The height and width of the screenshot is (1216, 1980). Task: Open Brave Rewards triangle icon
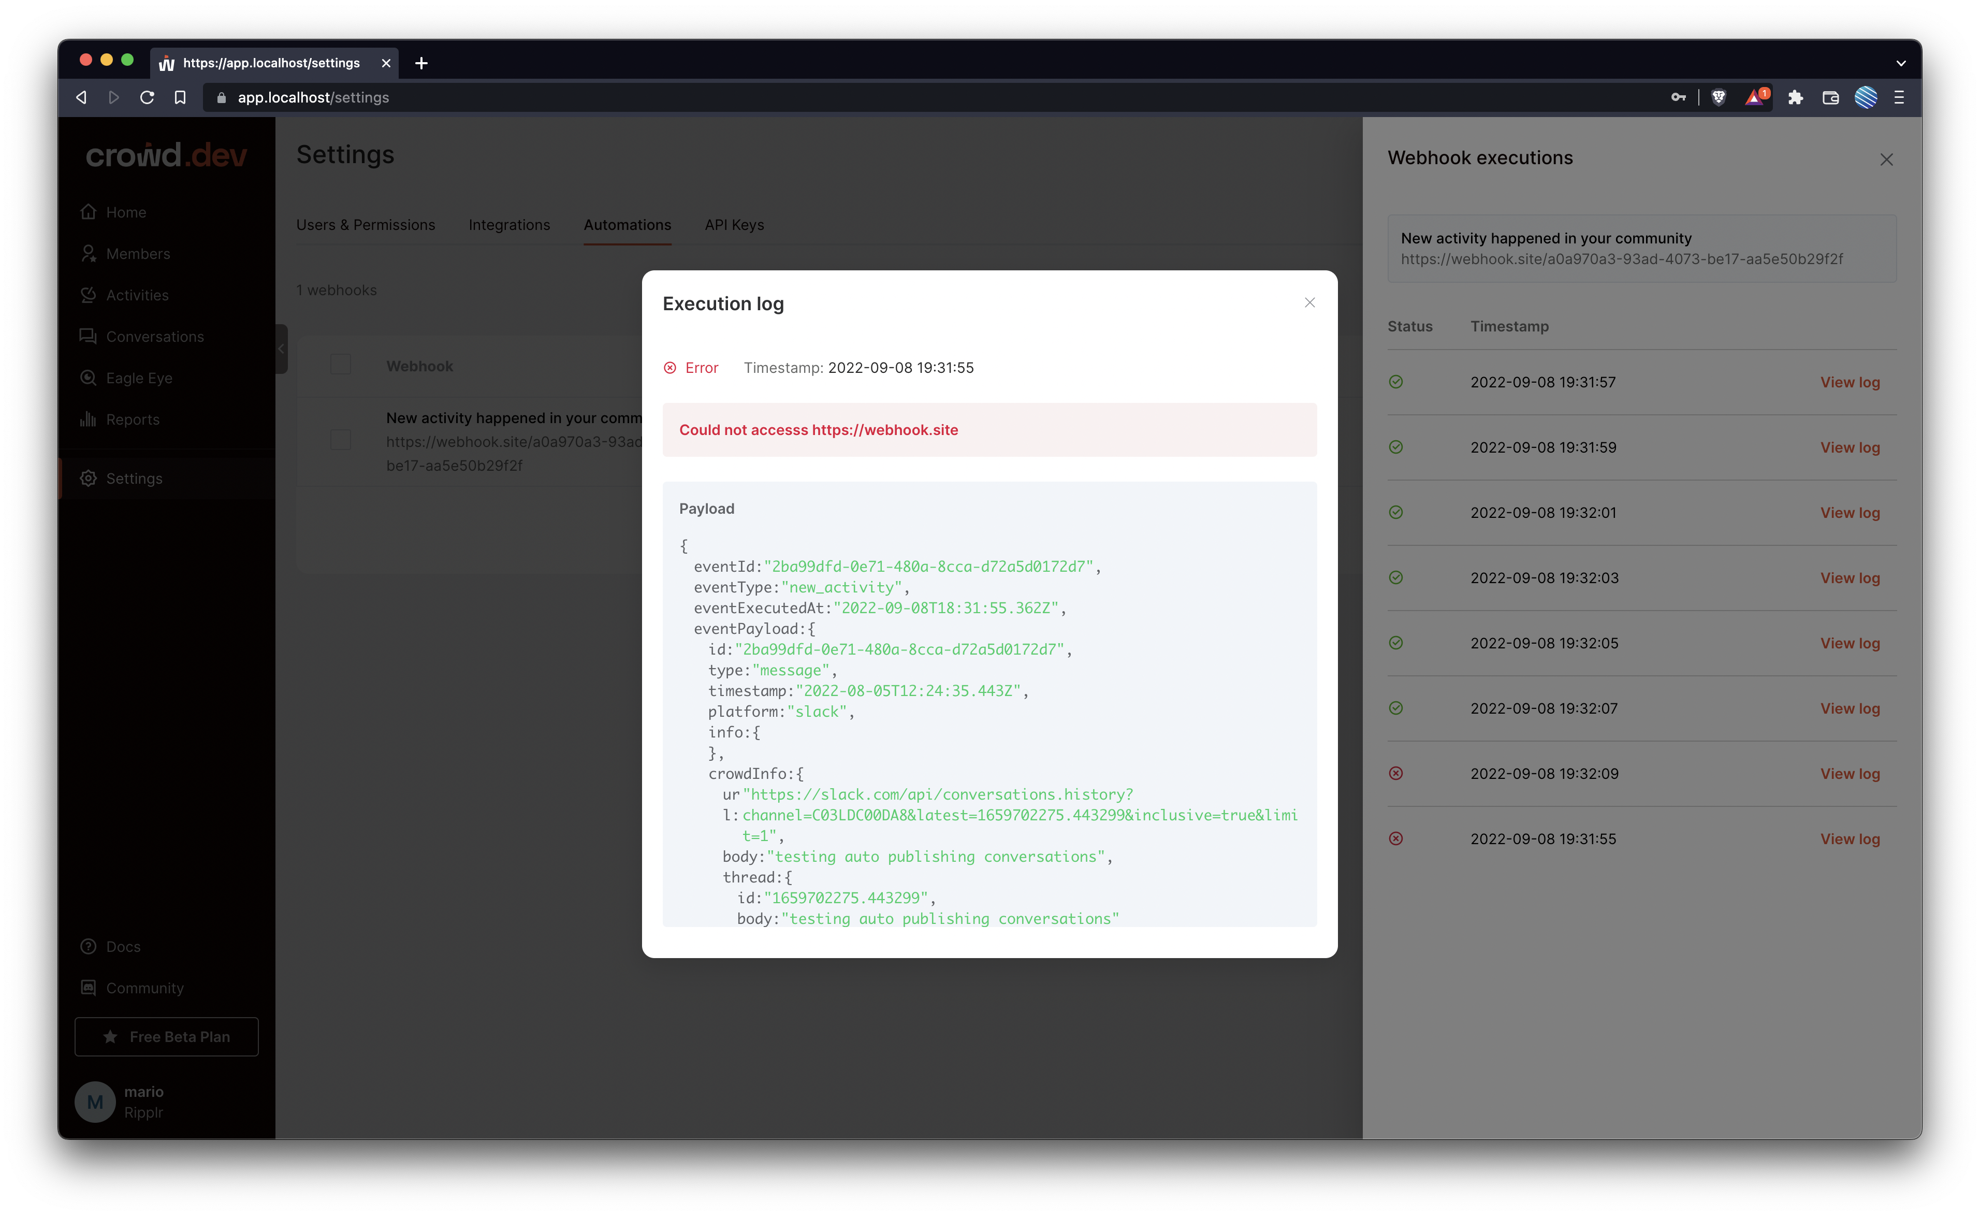[1756, 97]
